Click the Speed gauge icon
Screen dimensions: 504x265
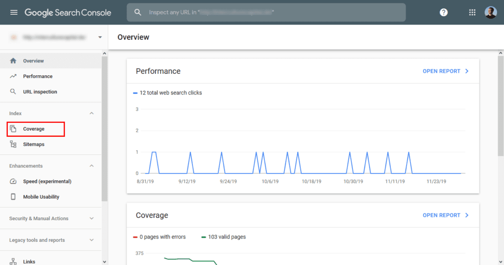pyautogui.click(x=13, y=181)
